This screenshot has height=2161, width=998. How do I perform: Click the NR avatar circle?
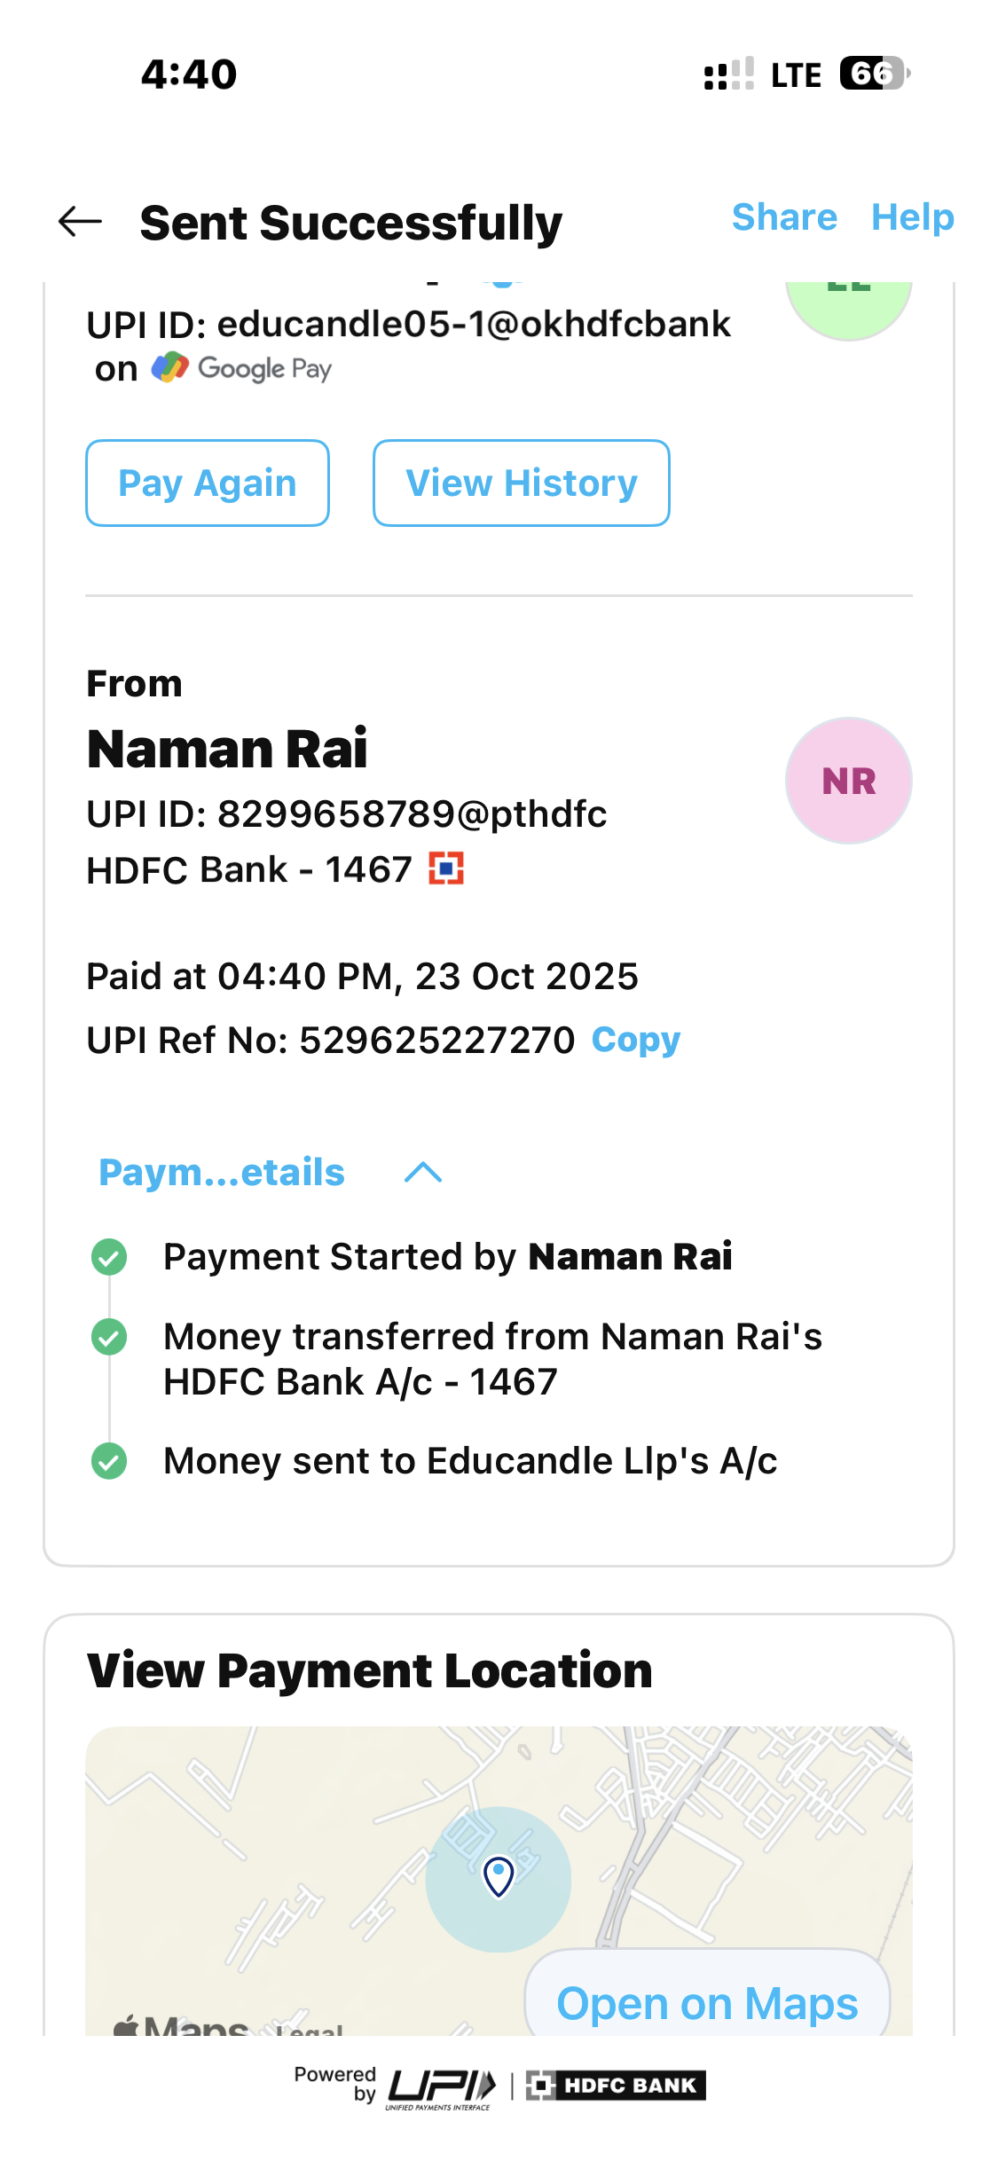pos(848,781)
